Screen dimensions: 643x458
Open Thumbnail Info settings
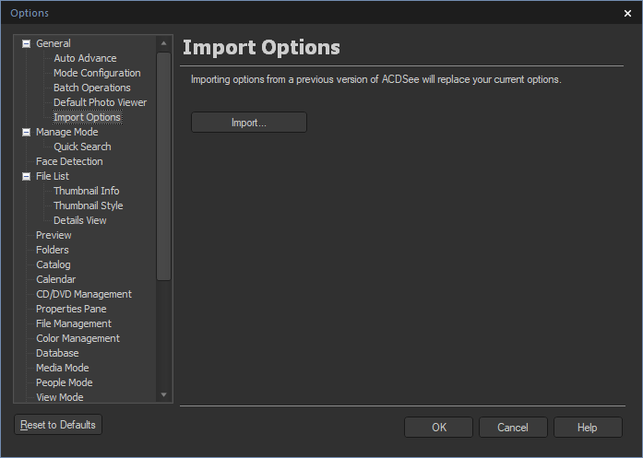(87, 191)
